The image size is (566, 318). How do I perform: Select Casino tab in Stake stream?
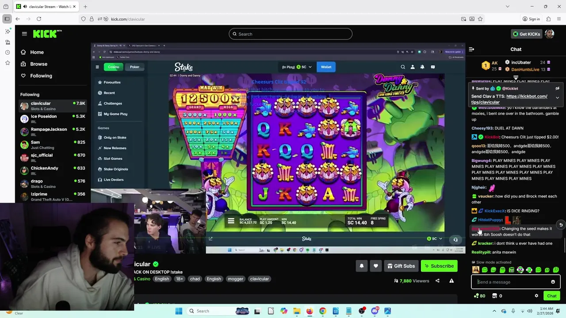coord(114,67)
